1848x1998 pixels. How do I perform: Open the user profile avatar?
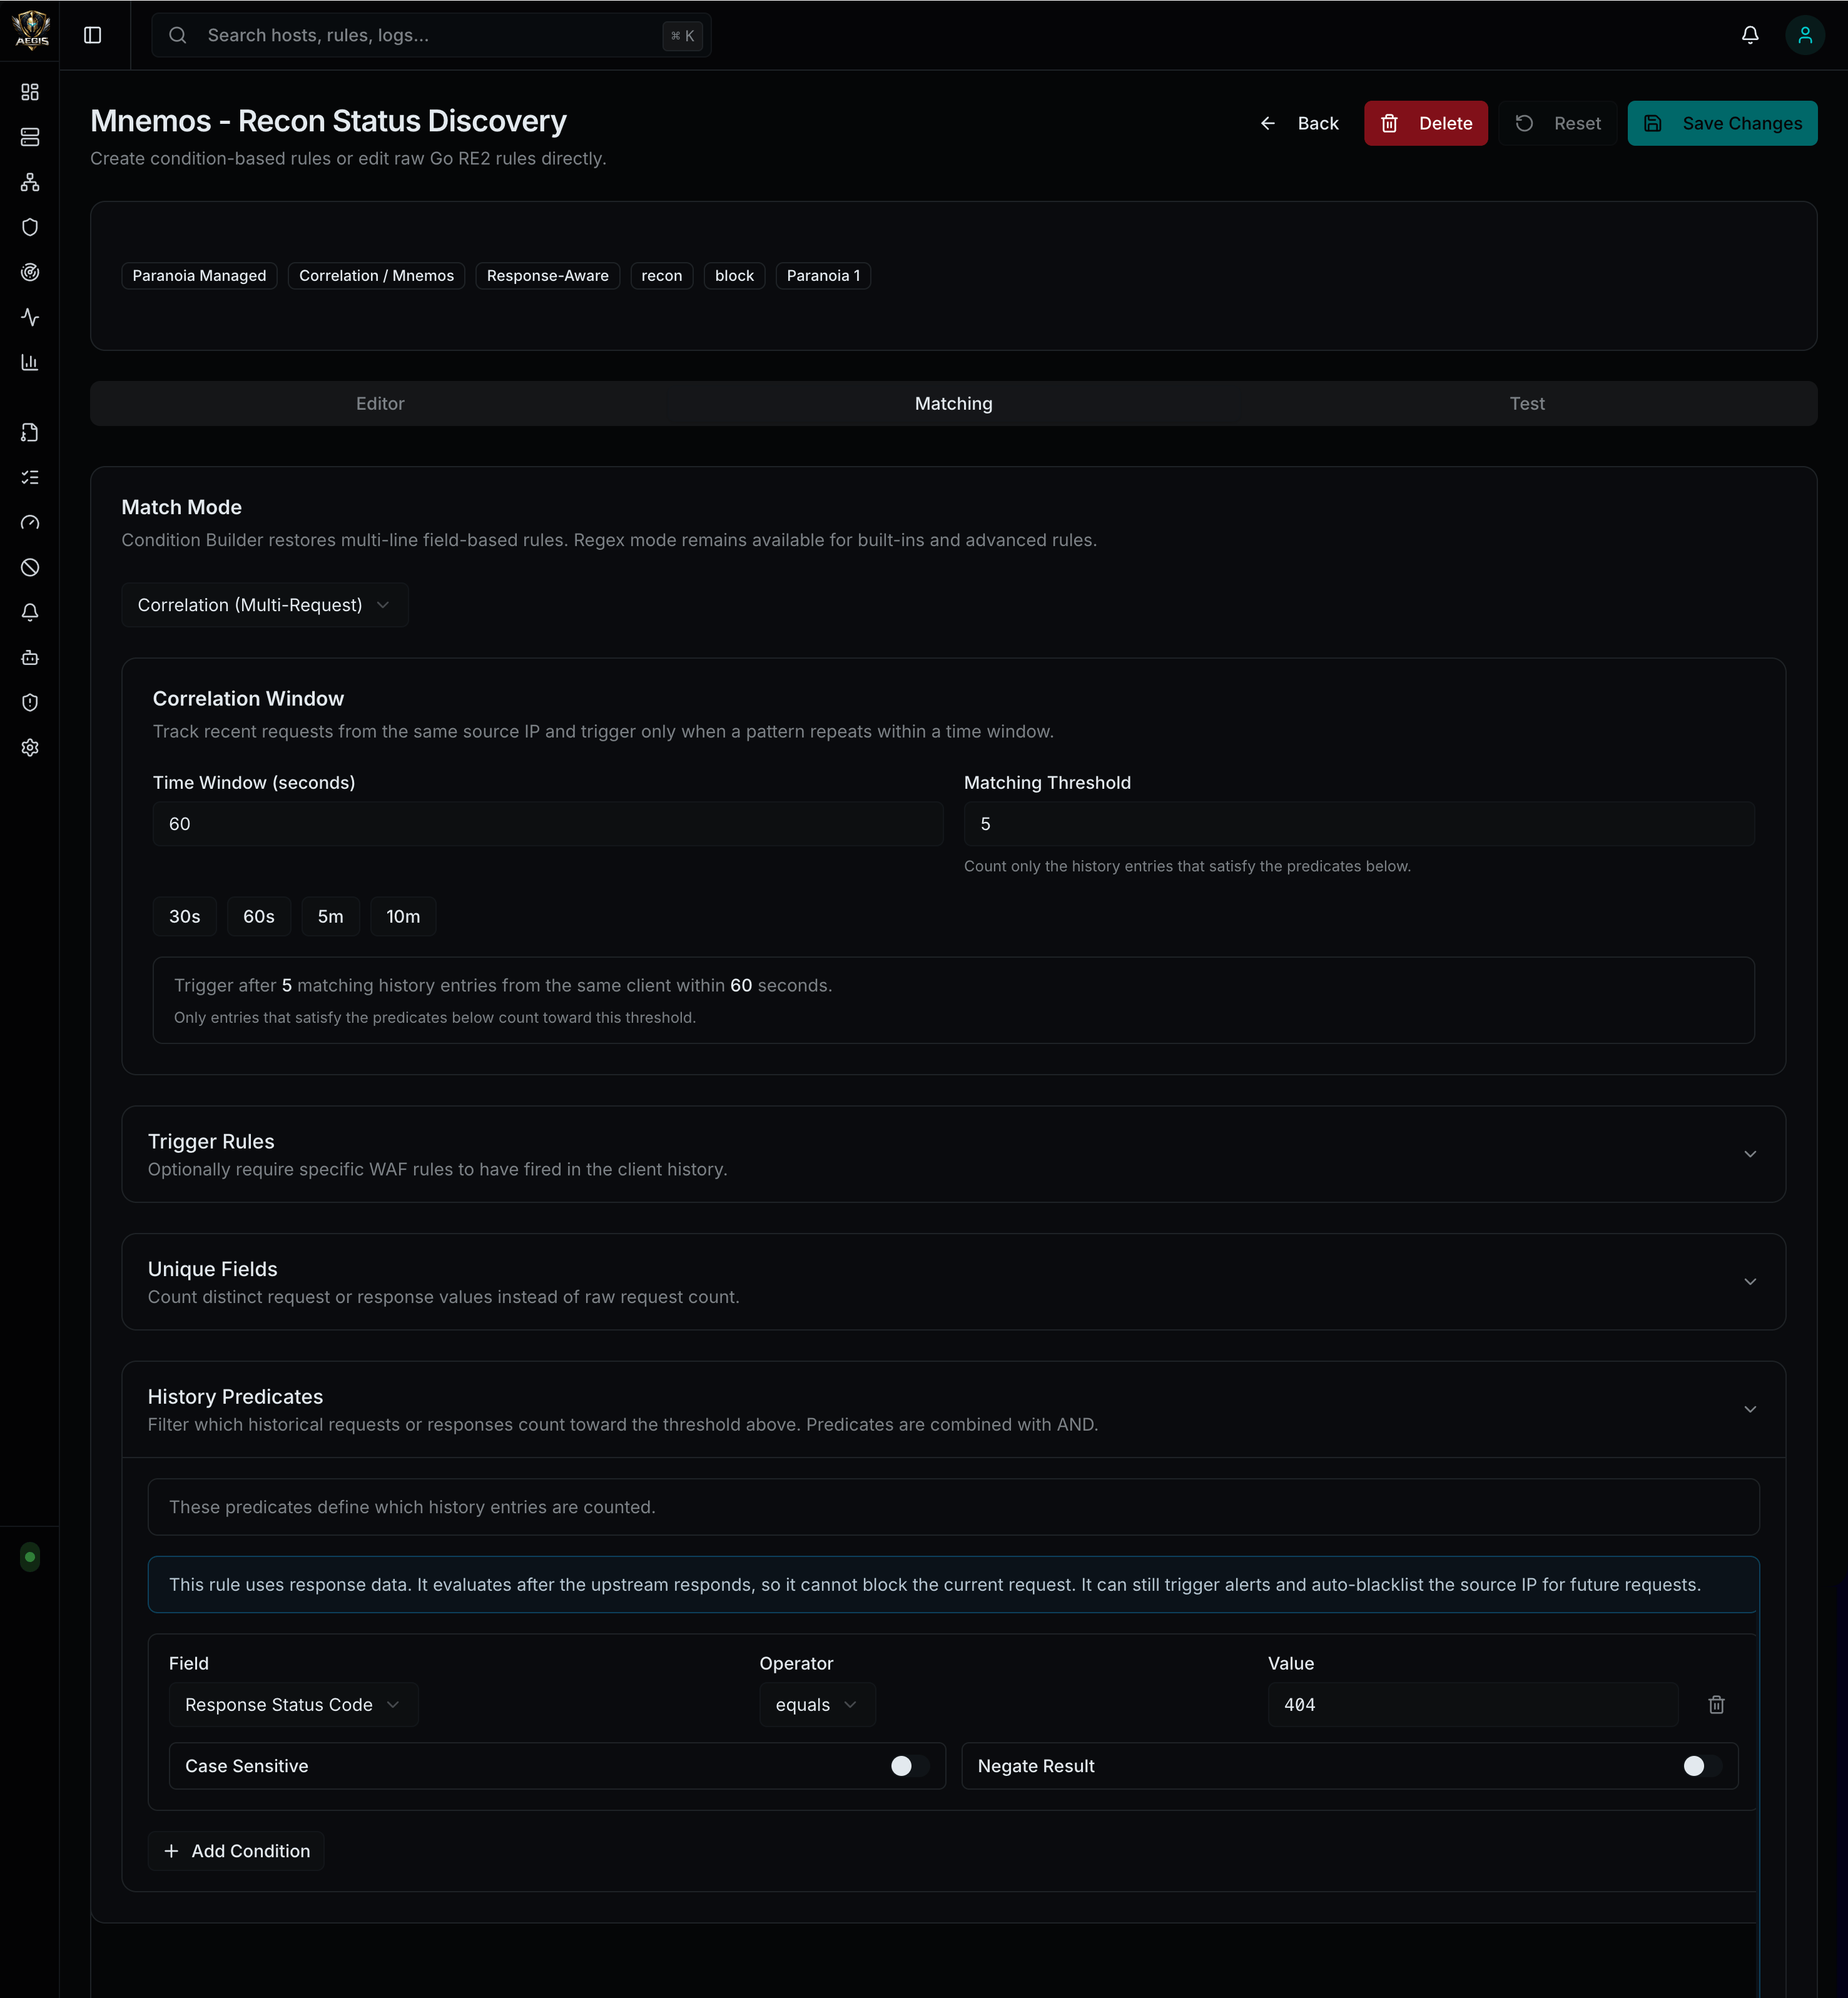tap(1805, 35)
